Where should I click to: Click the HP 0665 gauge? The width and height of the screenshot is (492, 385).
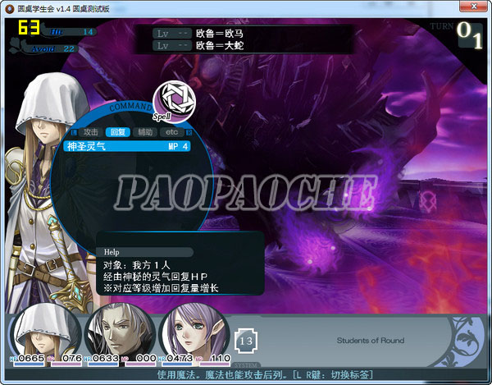[28, 360]
